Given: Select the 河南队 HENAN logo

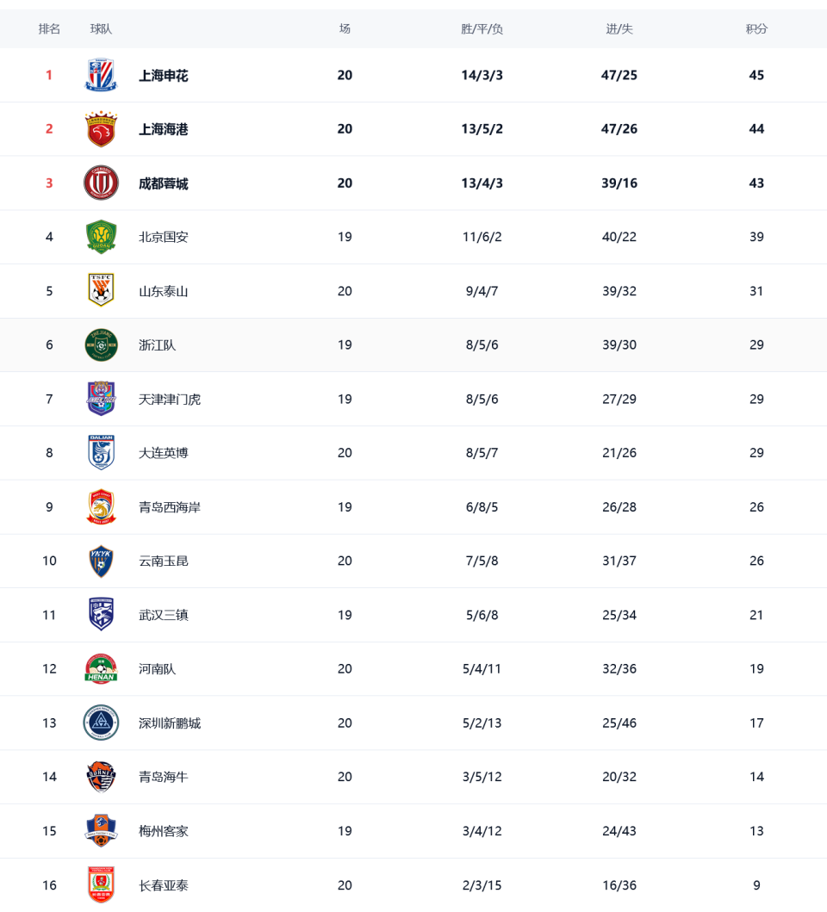Looking at the screenshot, I should [101, 668].
